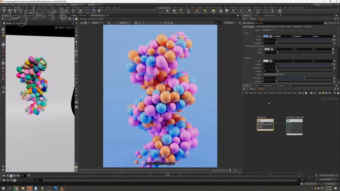Open the File menu

click(3, 5)
